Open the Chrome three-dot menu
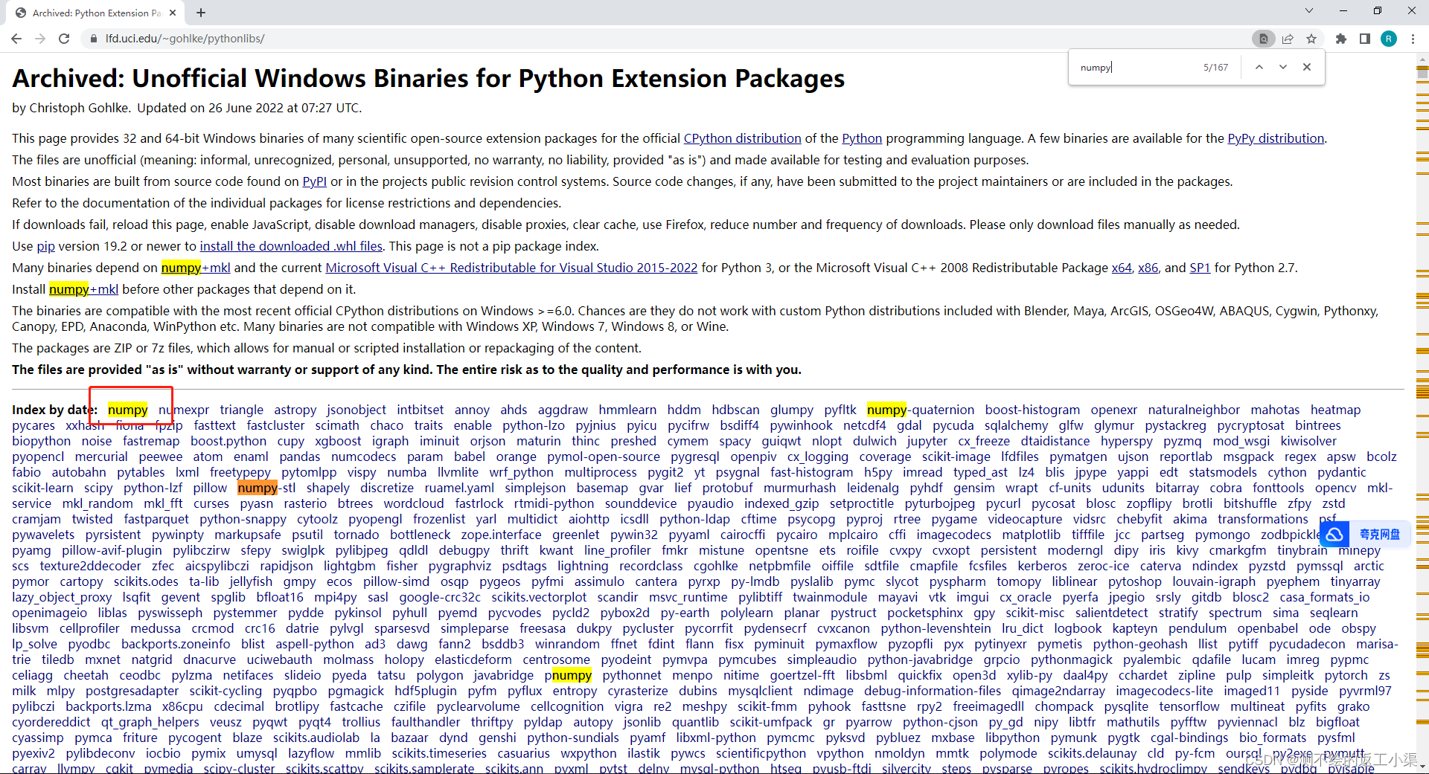 coord(1413,39)
